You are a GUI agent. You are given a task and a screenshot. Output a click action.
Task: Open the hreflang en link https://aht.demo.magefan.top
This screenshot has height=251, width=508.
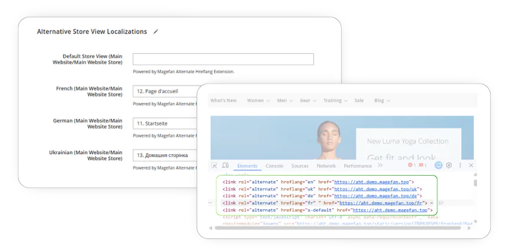pos(371,182)
